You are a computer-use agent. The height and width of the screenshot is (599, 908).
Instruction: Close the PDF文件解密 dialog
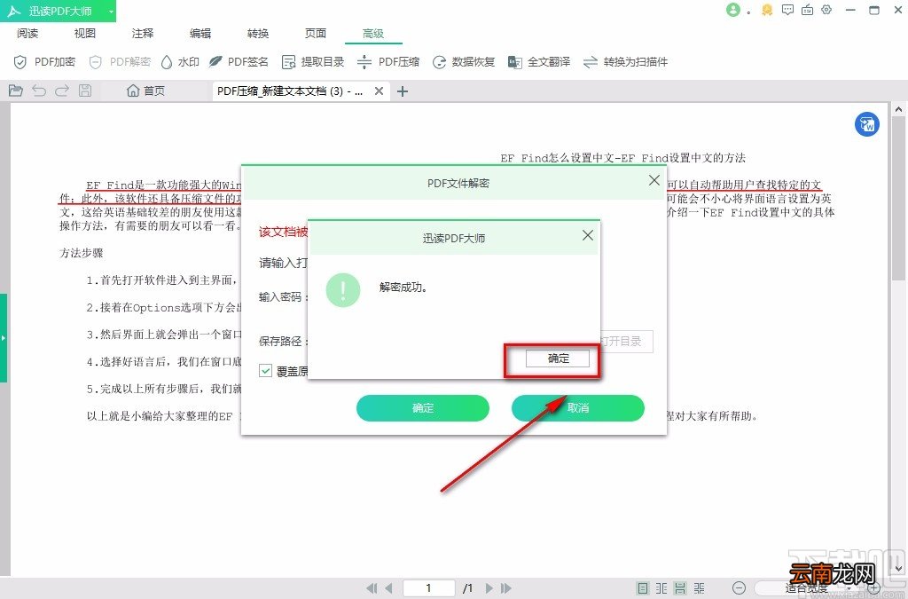[654, 180]
